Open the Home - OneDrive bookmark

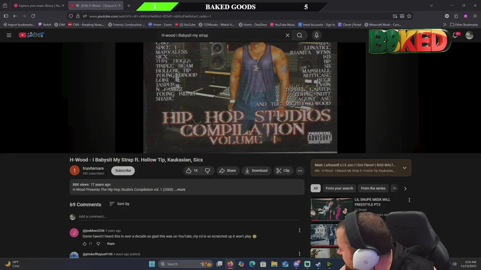click(x=253, y=25)
